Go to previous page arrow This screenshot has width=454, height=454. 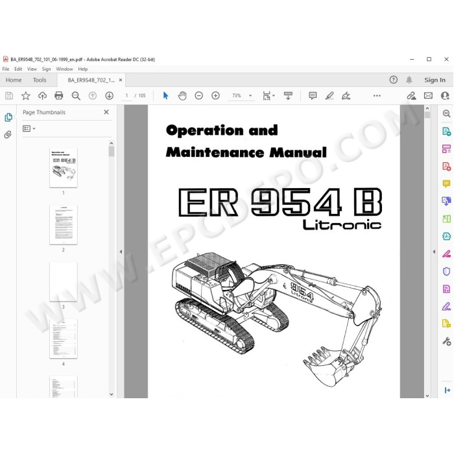[x=93, y=95]
